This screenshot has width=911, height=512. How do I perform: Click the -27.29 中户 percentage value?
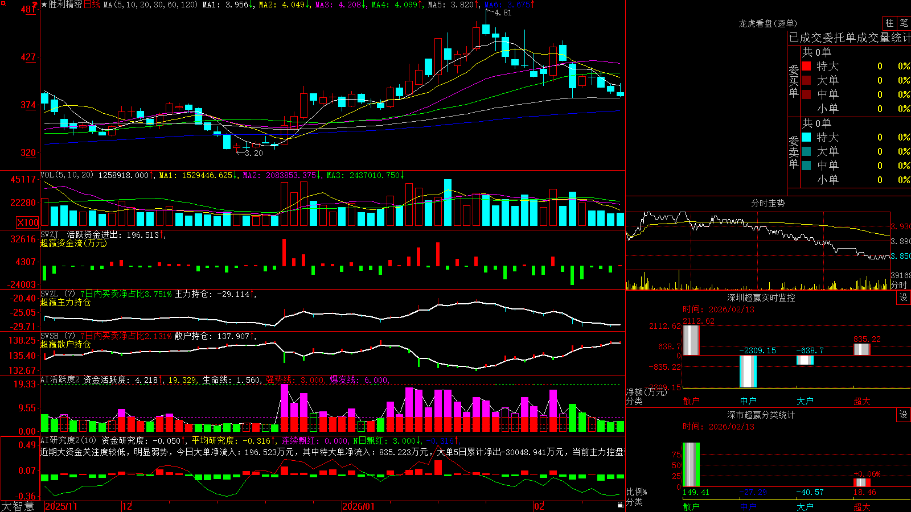(753, 492)
